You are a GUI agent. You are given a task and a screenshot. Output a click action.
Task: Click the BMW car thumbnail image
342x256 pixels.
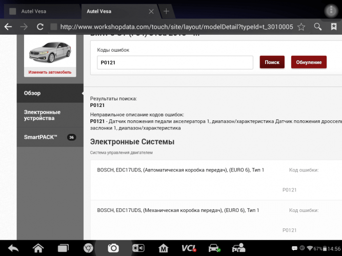tap(50, 52)
